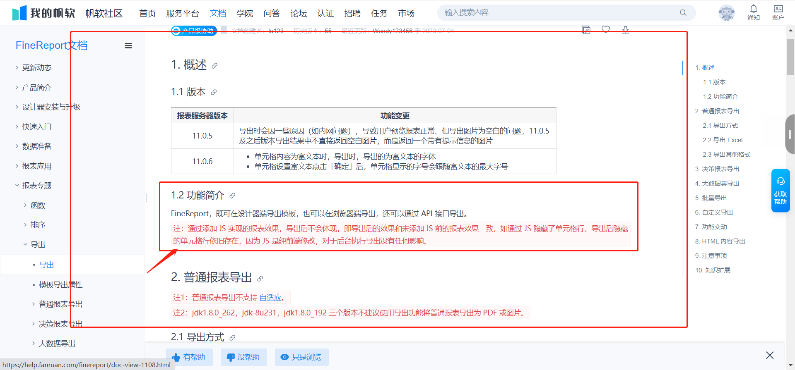Close the feedback bar with X
Screen dimensions: 795x370
pos(770,355)
